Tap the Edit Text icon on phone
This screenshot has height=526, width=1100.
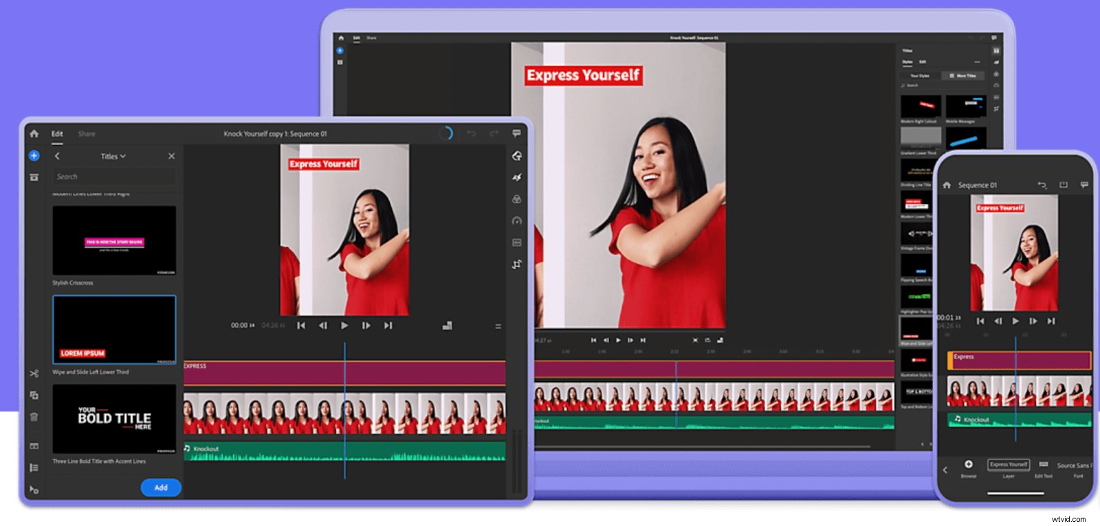pyautogui.click(x=1044, y=464)
